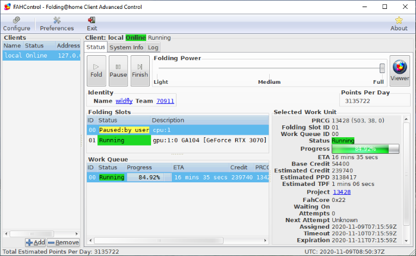Click scroll-right arrow in Clients list
The width and height of the screenshot is (416, 256).
coord(77,233)
